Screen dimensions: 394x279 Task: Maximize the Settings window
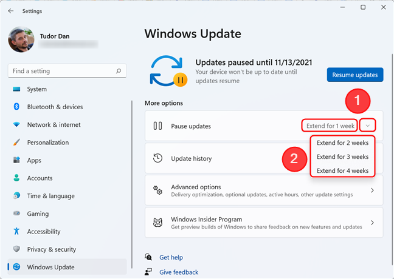pyautogui.click(x=363, y=7)
